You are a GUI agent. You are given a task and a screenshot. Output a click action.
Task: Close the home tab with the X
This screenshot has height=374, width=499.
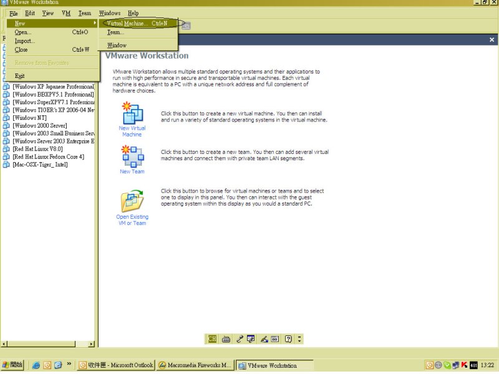(x=492, y=40)
